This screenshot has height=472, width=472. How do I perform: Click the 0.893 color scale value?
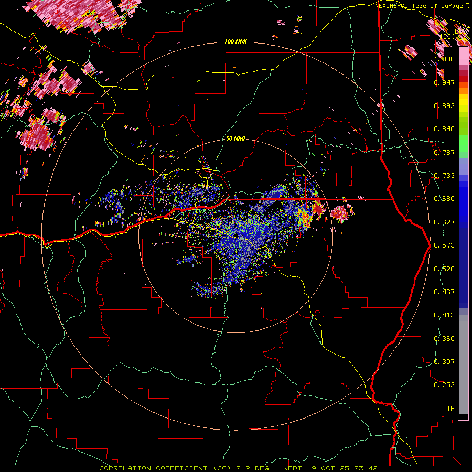click(444, 105)
